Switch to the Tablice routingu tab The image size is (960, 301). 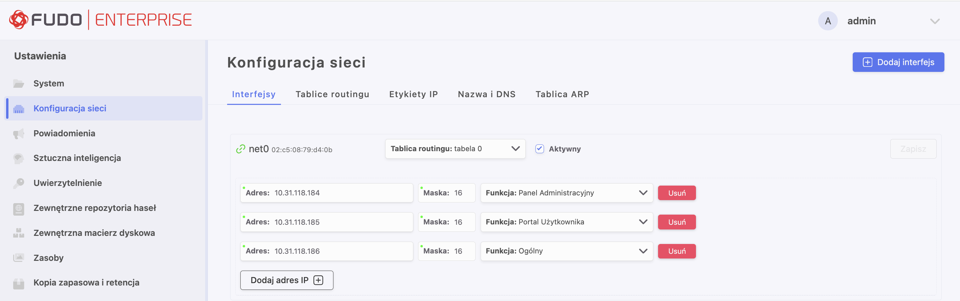[332, 94]
